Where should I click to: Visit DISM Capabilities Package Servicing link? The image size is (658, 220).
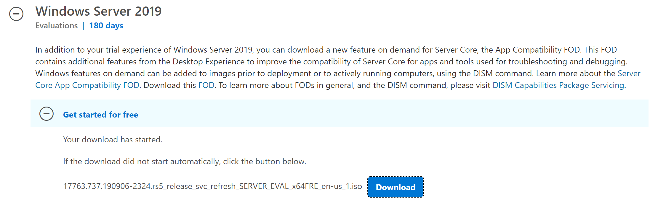point(558,85)
